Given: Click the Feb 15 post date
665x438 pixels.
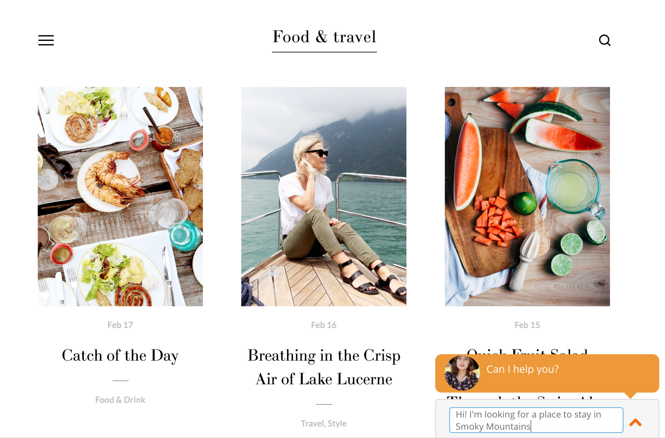Looking at the screenshot, I should pyautogui.click(x=527, y=325).
